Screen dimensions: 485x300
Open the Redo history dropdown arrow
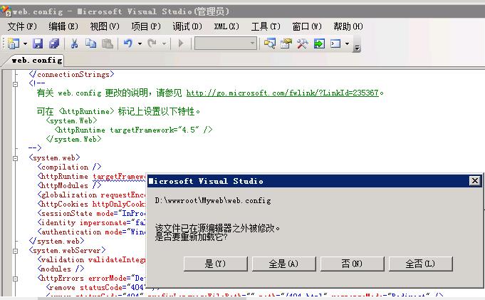pyautogui.click(x=165, y=43)
